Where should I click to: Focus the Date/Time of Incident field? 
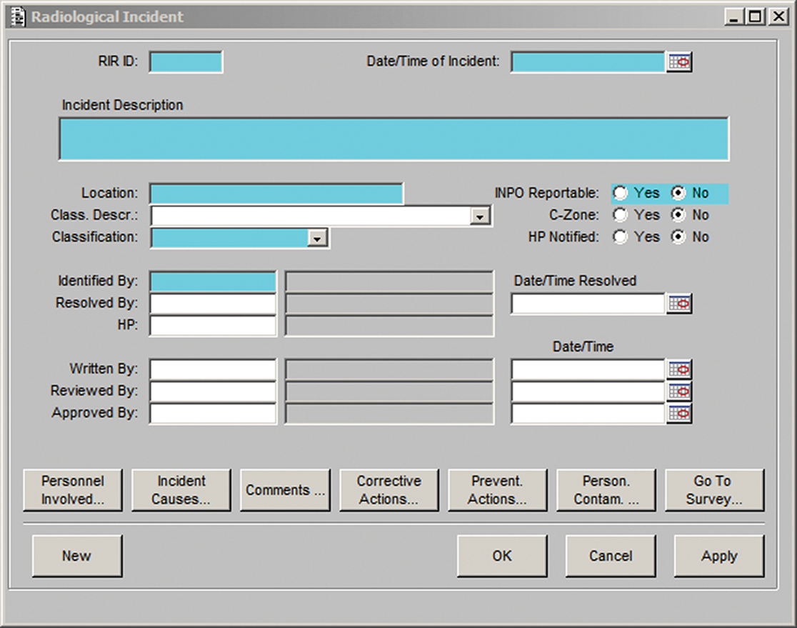click(x=588, y=62)
